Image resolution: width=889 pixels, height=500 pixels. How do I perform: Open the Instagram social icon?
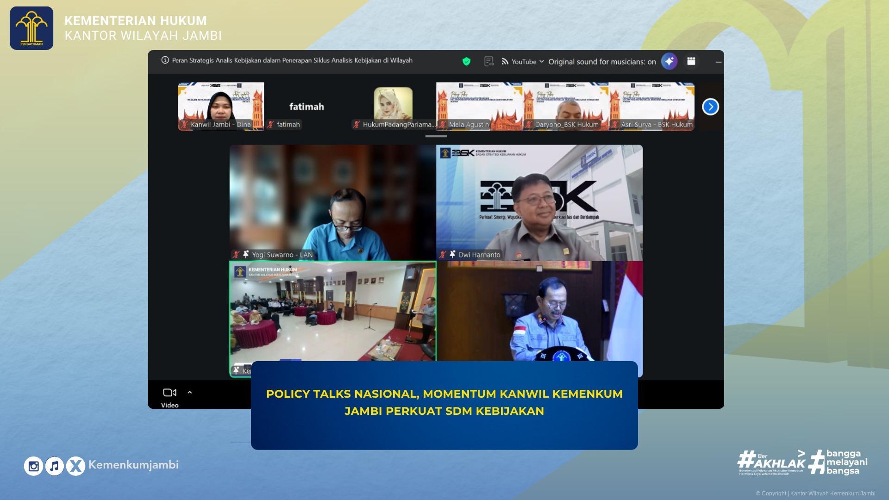click(33, 466)
